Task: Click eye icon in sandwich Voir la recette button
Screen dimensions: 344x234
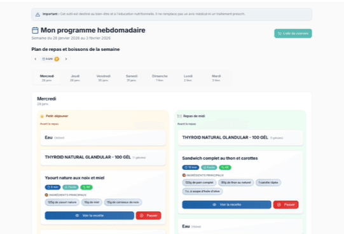Action: coord(214,205)
